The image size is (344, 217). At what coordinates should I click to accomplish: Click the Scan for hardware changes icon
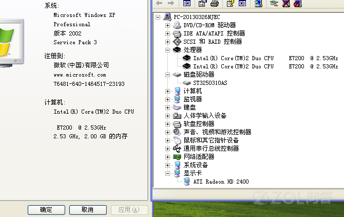click(258, 3)
